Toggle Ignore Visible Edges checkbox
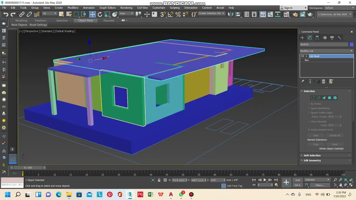Screen dimensions: 356x200 (309, 113)
